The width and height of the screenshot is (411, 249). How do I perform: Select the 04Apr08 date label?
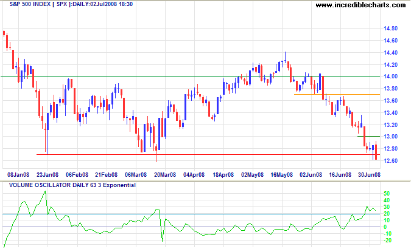pos(194,175)
